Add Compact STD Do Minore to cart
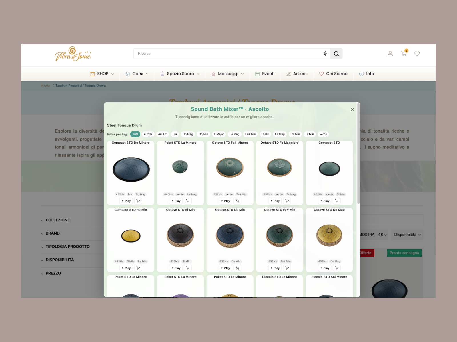 [x=138, y=201]
